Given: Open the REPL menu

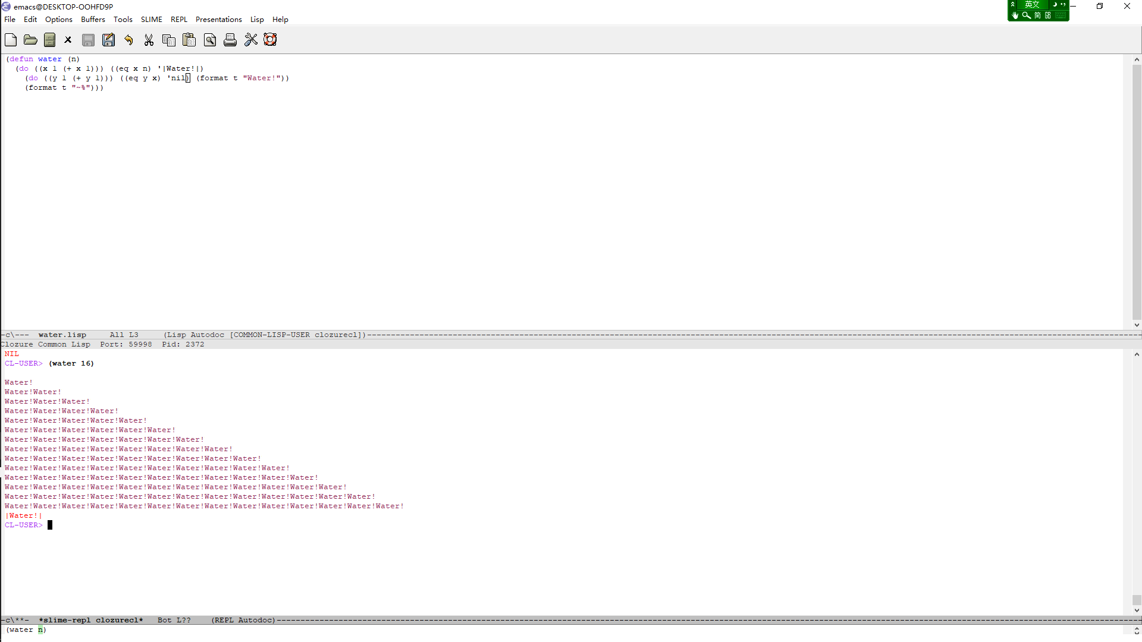Looking at the screenshot, I should (x=179, y=20).
